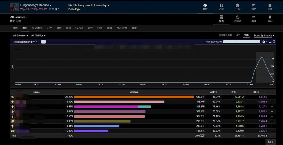The image size is (283, 145).
Task: Expand the All Abilities dropdown
Action: [38, 35]
